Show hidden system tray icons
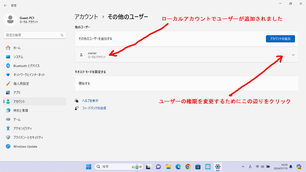306x172 pixels. (243, 167)
